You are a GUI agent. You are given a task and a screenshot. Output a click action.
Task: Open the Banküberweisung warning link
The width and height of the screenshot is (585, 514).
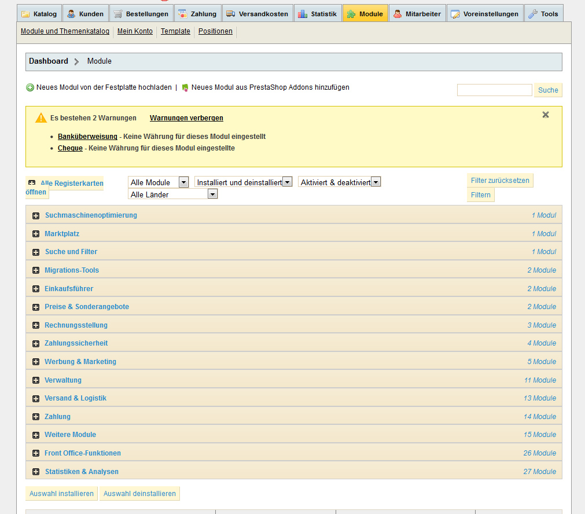tap(88, 137)
